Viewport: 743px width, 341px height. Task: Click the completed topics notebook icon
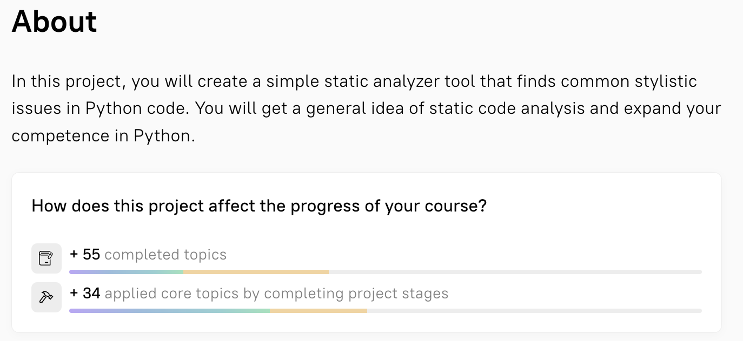point(47,258)
